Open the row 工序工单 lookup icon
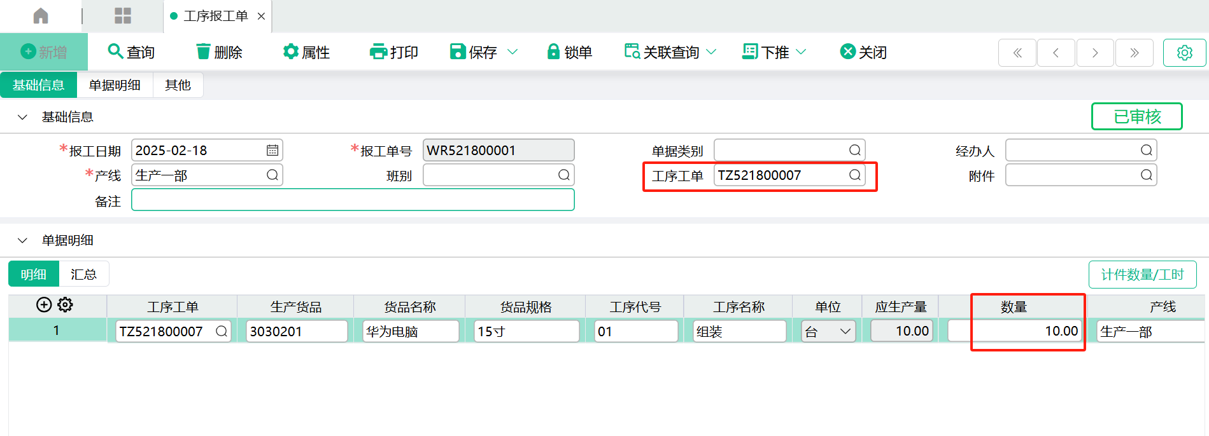This screenshot has width=1209, height=436. [222, 331]
